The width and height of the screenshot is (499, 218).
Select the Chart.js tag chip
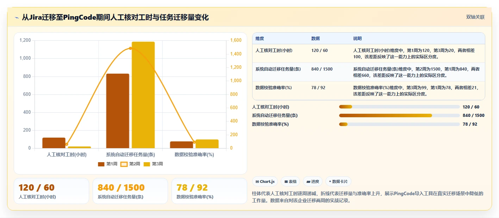click(265, 181)
